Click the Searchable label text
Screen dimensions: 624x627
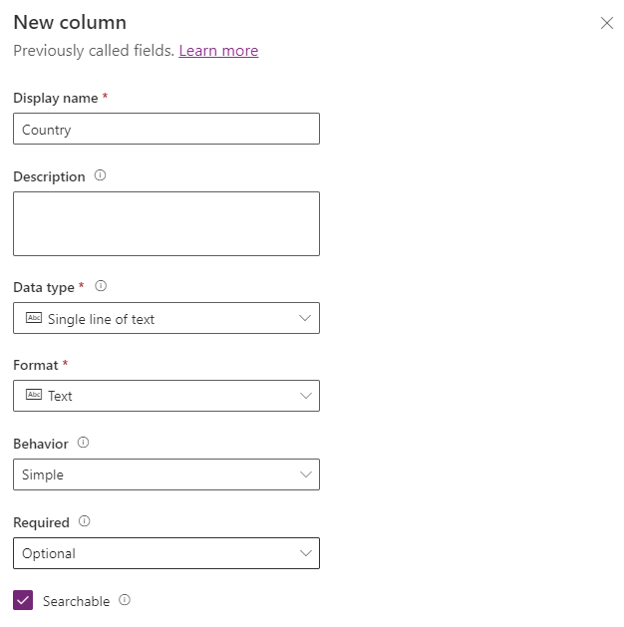point(76,601)
